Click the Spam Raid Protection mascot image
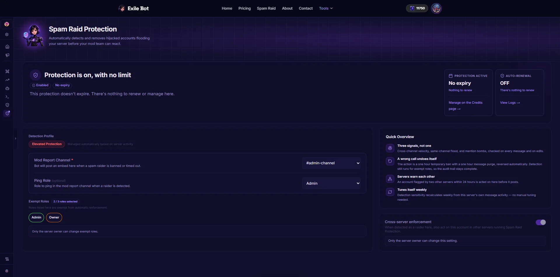Image resolution: width=560 pixels, height=277 pixels. [x=34, y=36]
